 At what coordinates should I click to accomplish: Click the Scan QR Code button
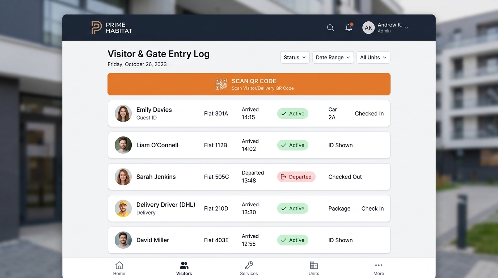pyautogui.click(x=249, y=84)
